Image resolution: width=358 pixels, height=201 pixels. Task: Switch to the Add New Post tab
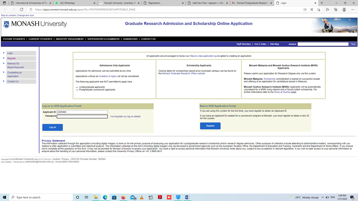click(x=207, y=3)
